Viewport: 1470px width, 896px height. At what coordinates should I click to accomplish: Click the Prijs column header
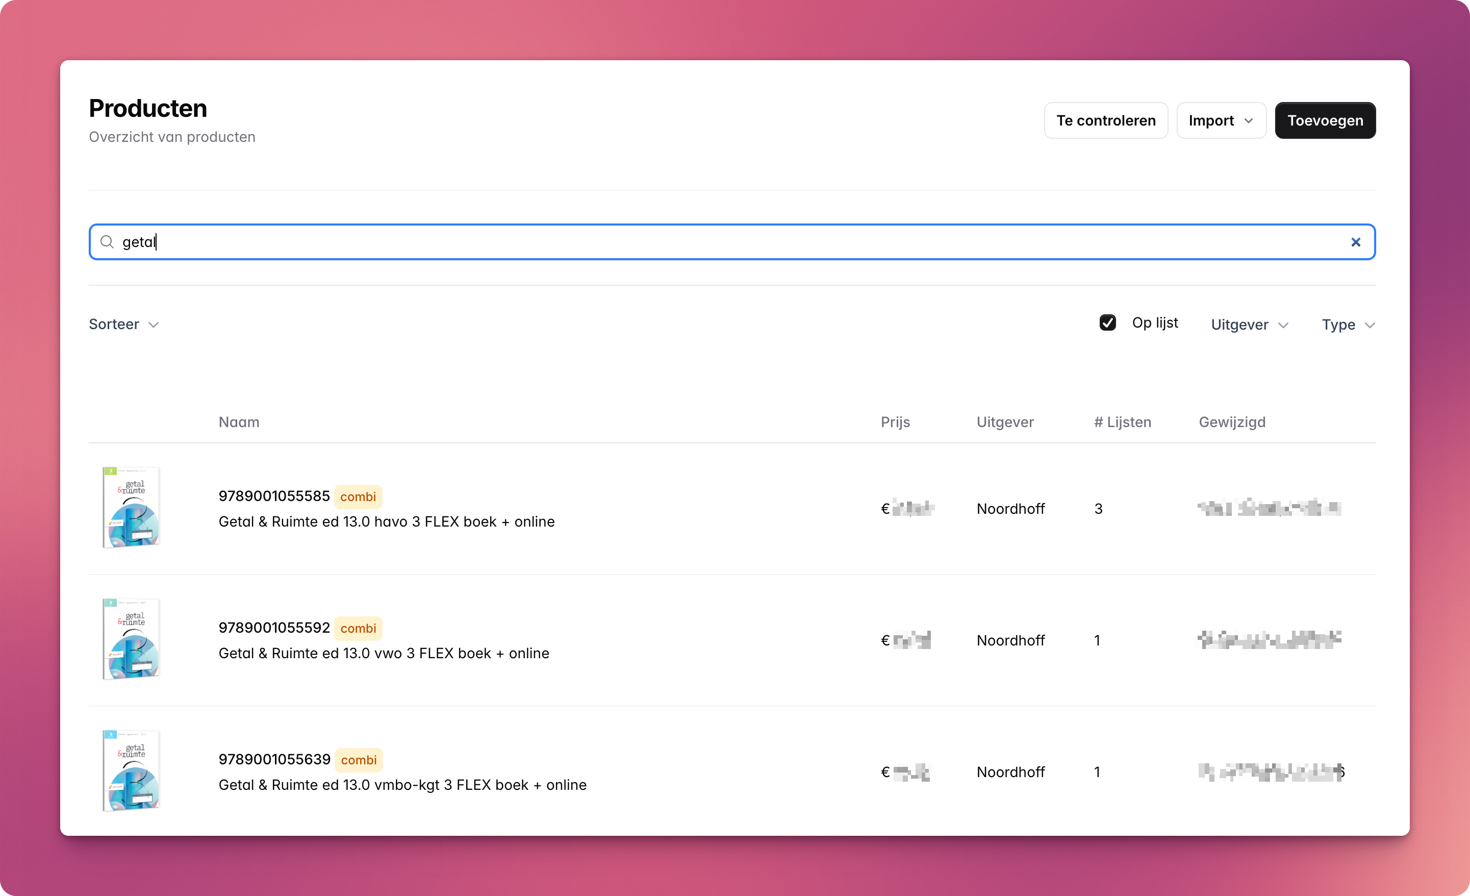pyautogui.click(x=895, y=422)
